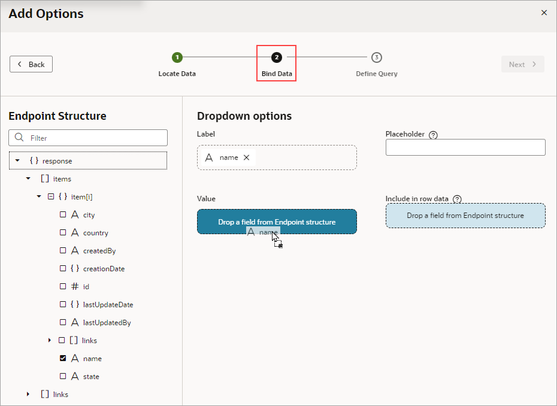Collapse the items array node

[x=28, y=178]
